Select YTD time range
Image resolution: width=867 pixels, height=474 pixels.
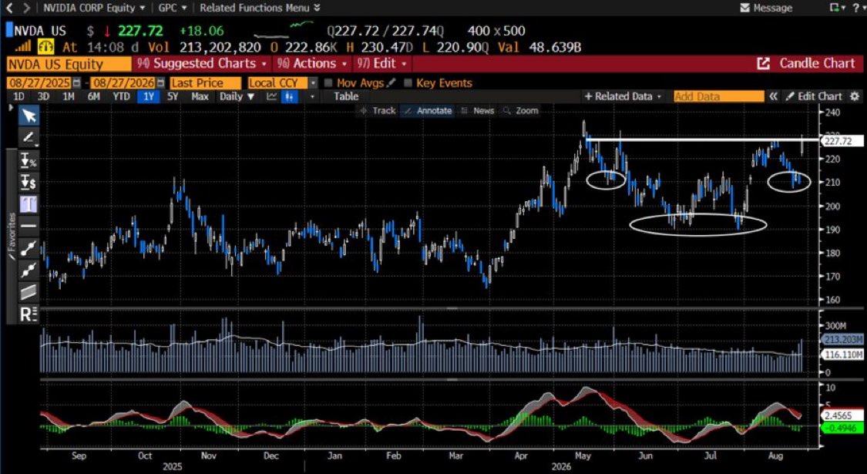tap(121, 97)
